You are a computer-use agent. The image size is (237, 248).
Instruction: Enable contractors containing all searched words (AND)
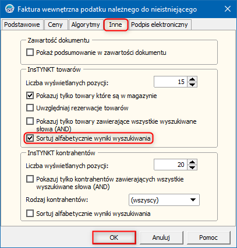tap(30, 179)
